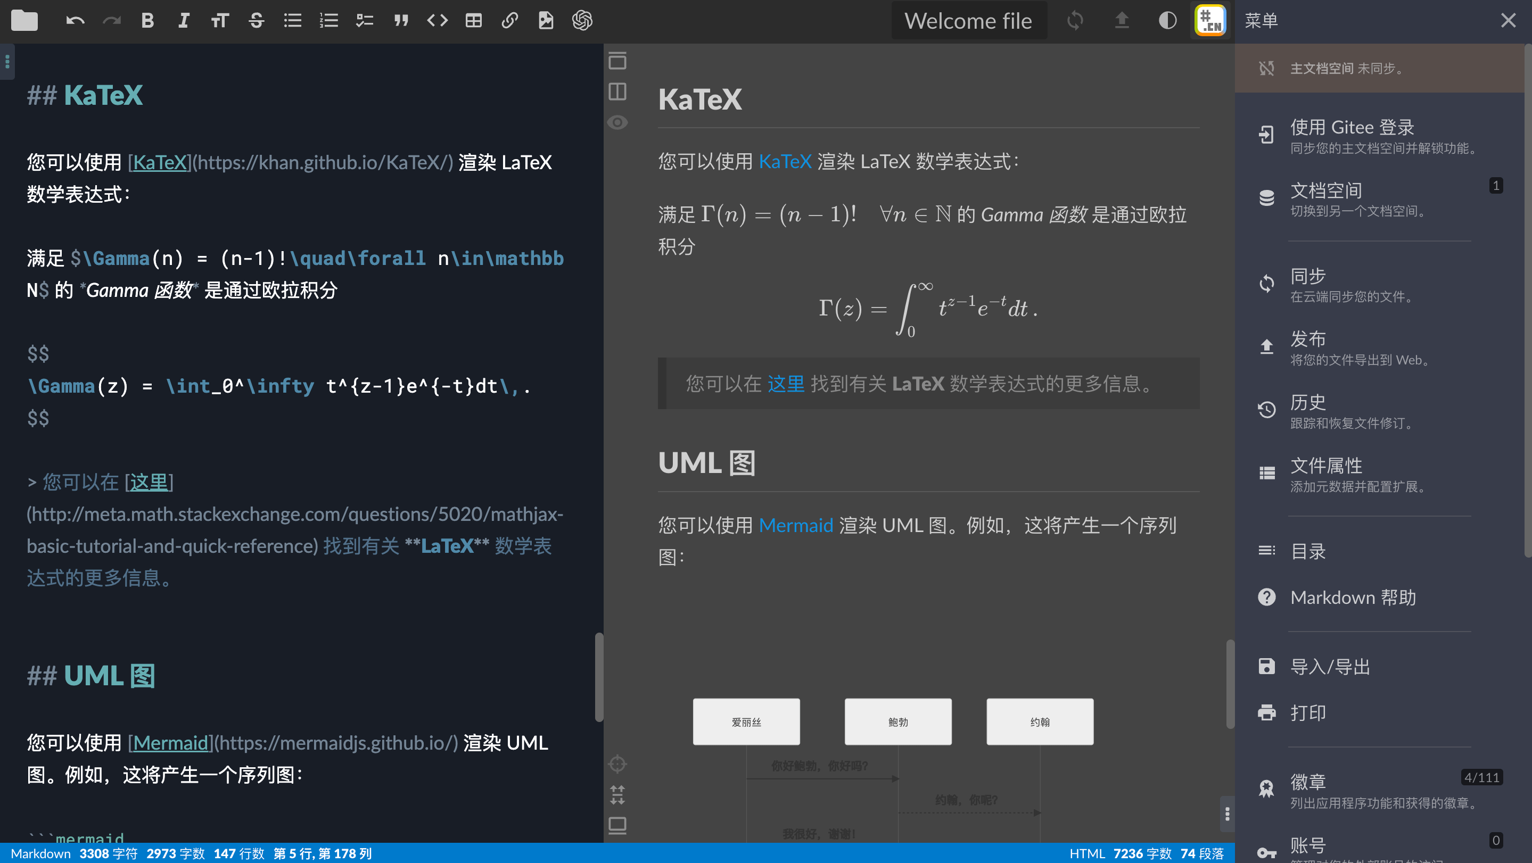Click 这里 link in preview blockquote
This screenshot has height=863, width=1532.
point(786,384)
